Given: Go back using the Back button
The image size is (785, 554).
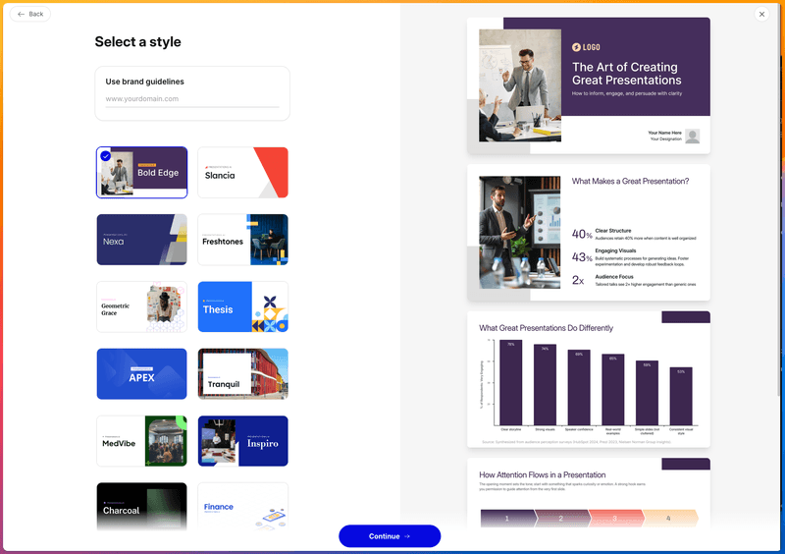Looking at the screenshot, I should (x=30, y=14).
